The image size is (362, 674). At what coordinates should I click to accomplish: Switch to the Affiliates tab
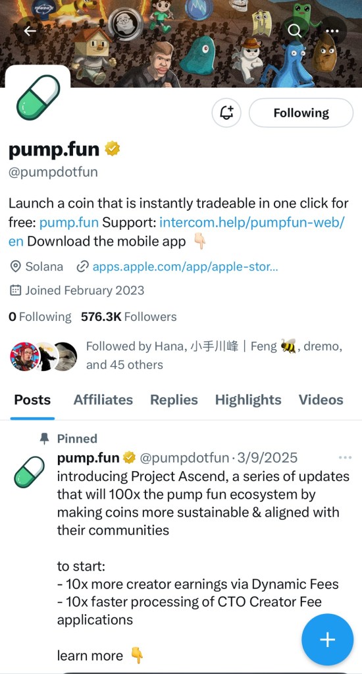pos(103,400)
